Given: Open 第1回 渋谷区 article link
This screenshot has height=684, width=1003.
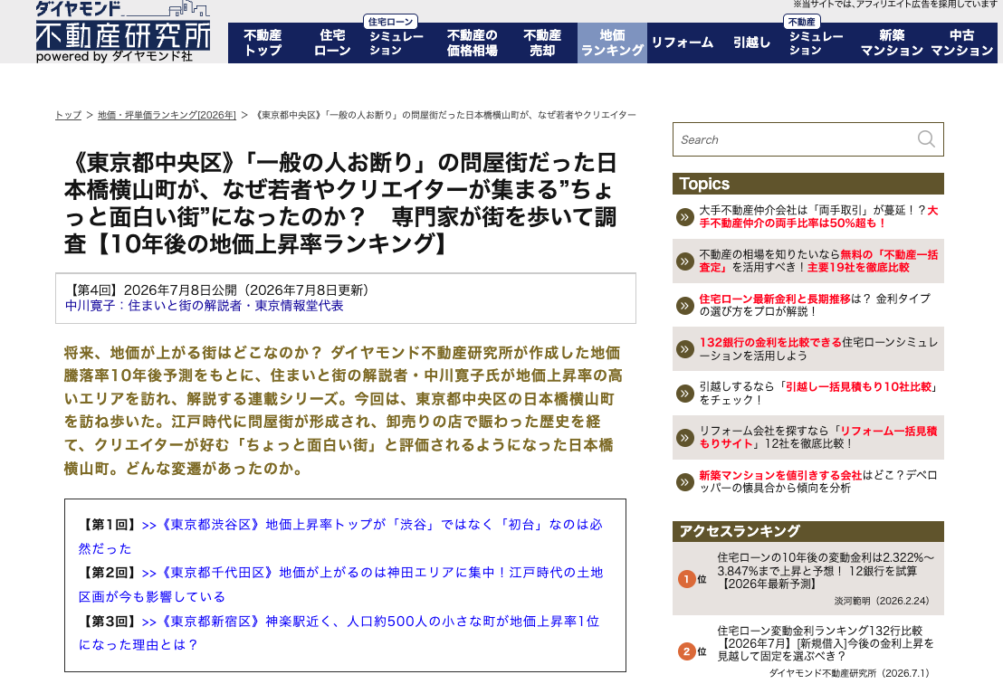Looking at the screenshot, I should click(340, 537).
